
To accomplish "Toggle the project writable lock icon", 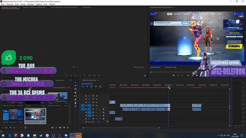I will coord(3,128).
